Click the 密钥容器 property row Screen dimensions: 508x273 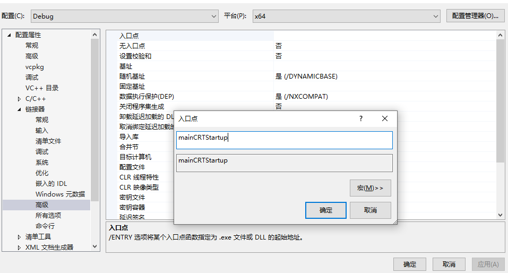[x=145, y=207]
